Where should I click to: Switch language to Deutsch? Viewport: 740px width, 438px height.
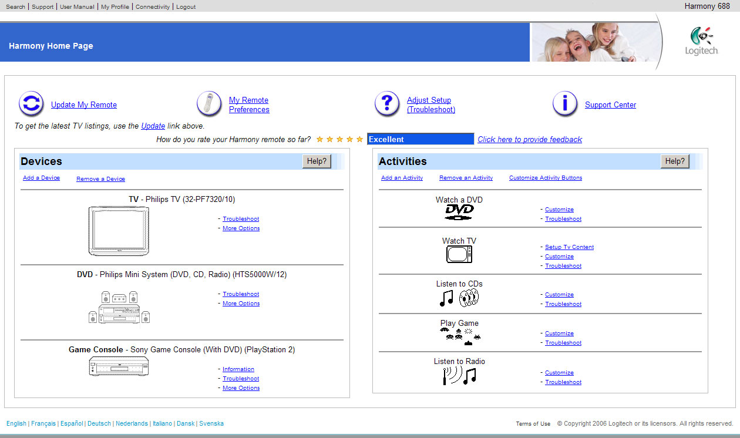99,423
